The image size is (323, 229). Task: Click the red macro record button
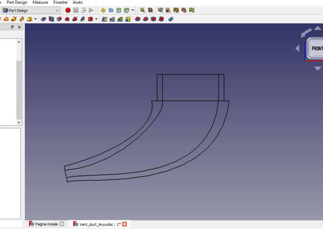tap(68, 10)
